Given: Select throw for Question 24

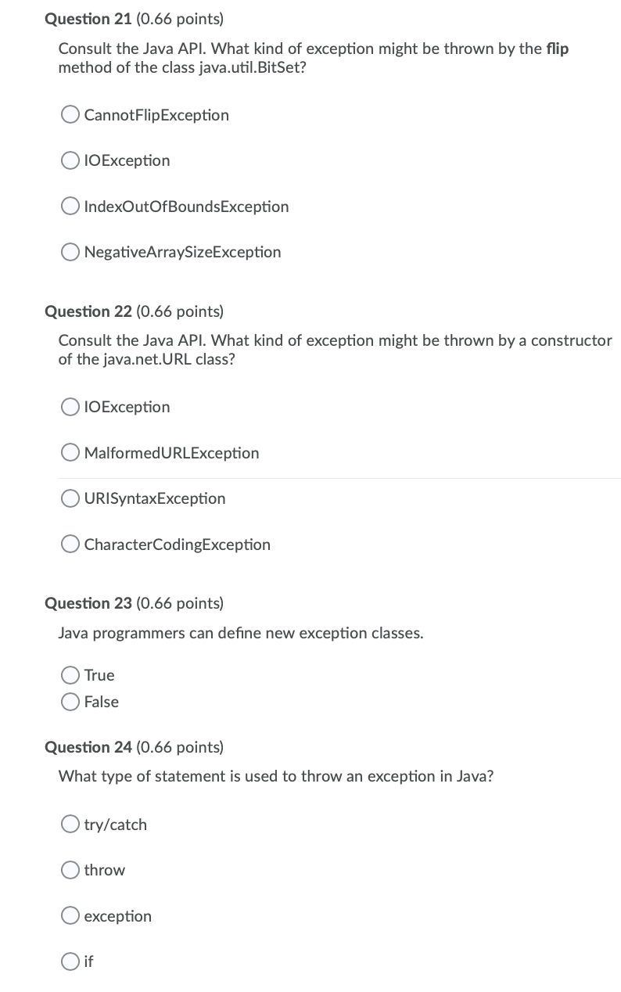Looking at the screenshot, I should (70, 870).
